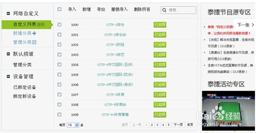
Task: Open channel CCTV-4中文国际(欧洲)
Action: (115, 75)
